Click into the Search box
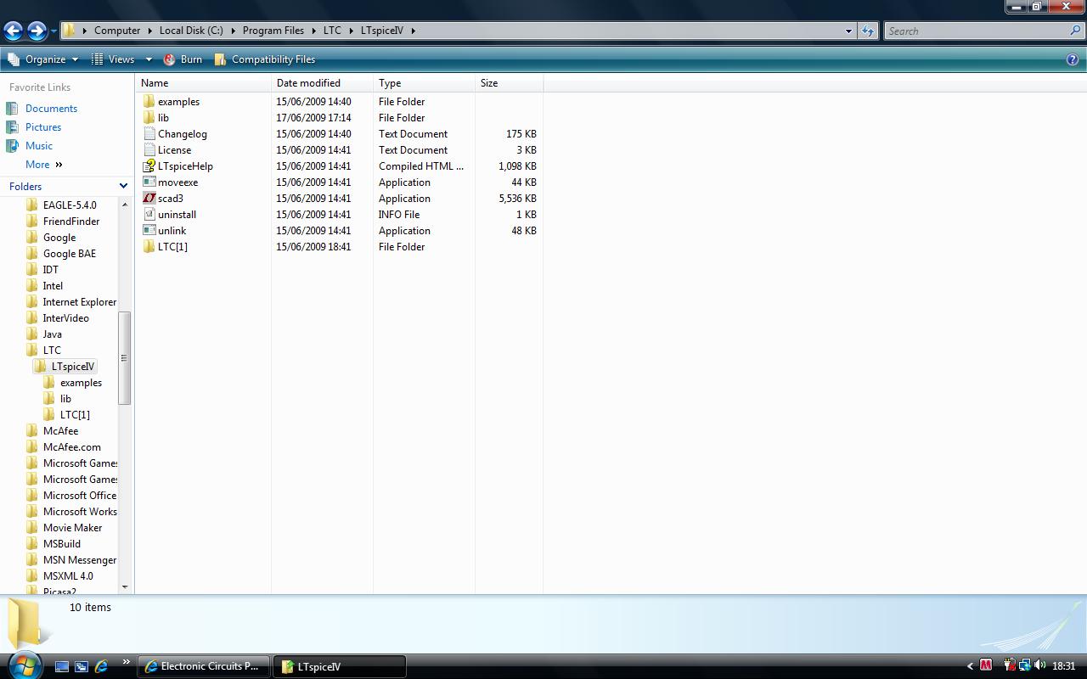The image size is (1087, 679). click(x=977, y=31)
